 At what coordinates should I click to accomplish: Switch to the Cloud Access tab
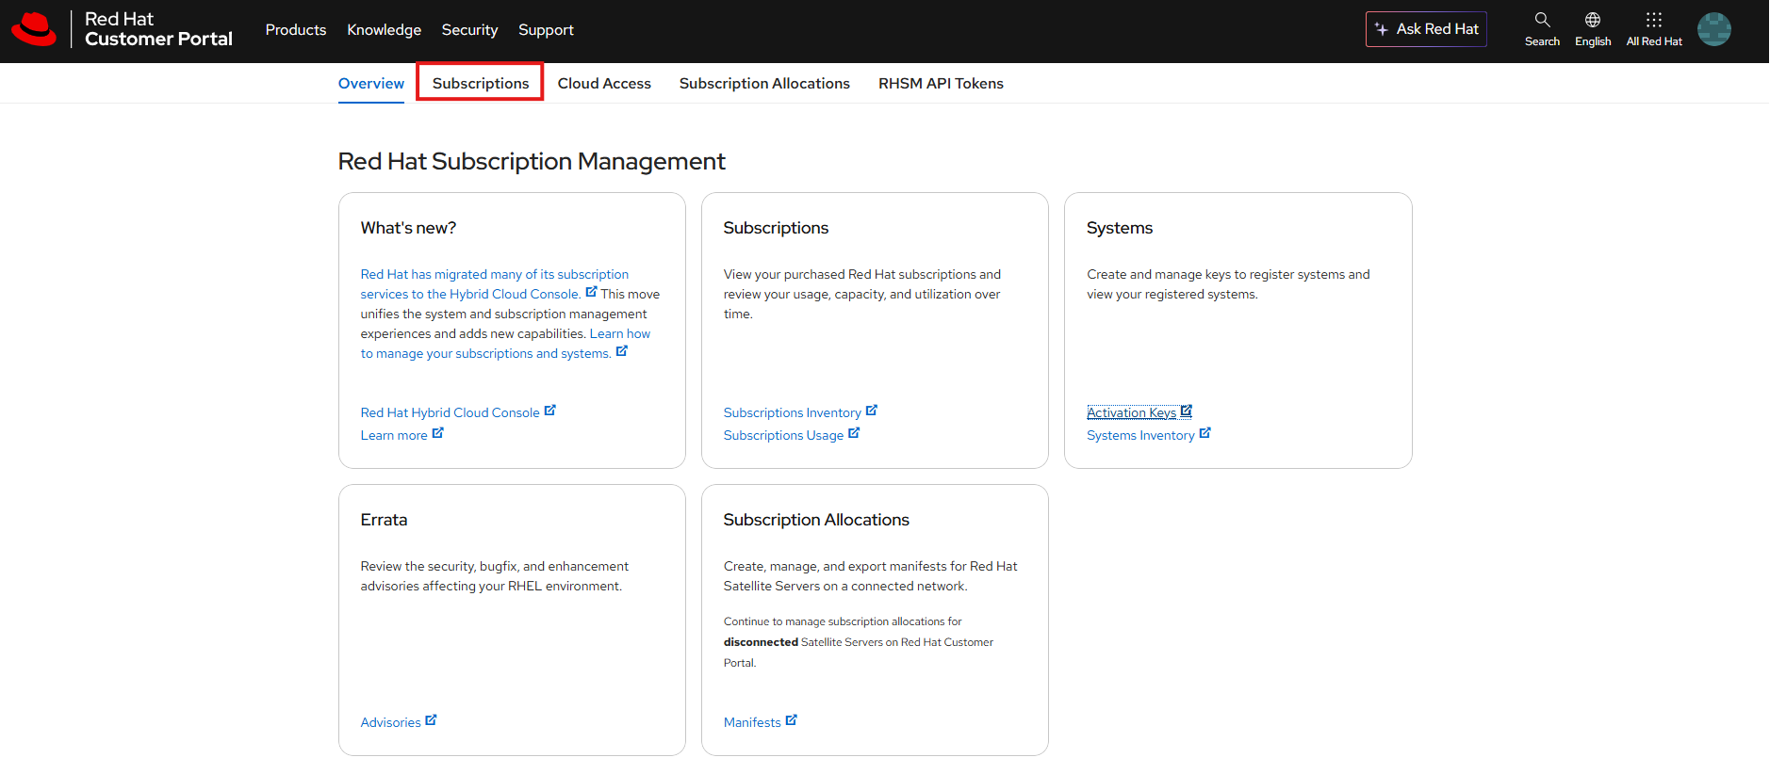(x=604, y=84)
